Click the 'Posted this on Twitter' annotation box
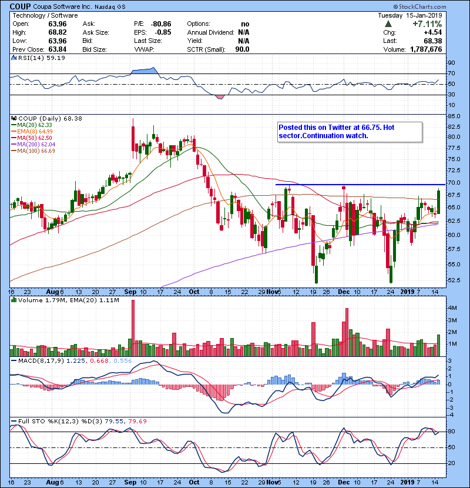Screen dimensions: 470x488 [350, 132]
